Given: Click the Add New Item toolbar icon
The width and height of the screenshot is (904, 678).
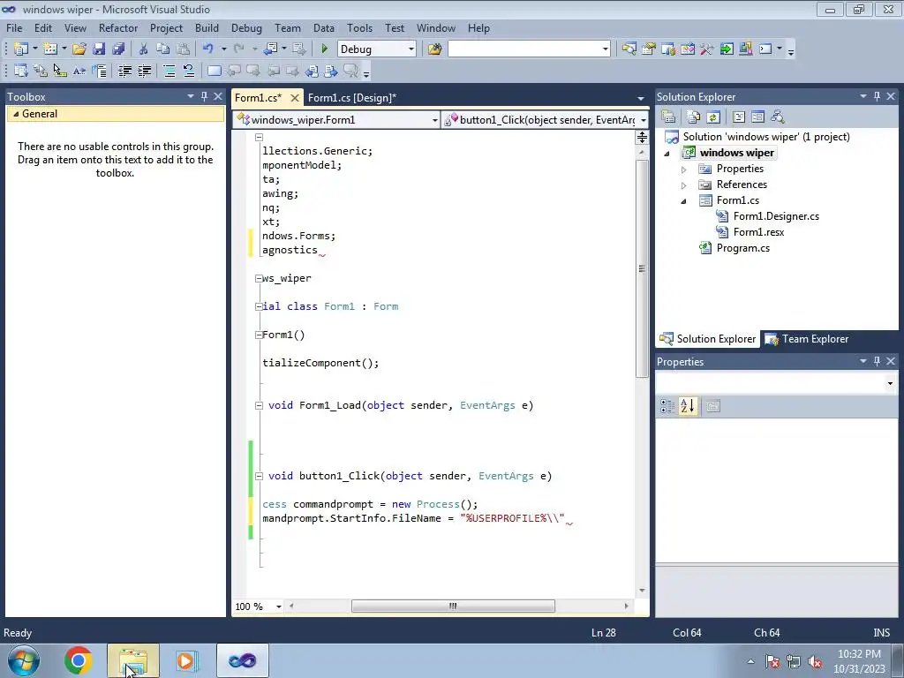Looking at the screenshot, I should 50,49.
